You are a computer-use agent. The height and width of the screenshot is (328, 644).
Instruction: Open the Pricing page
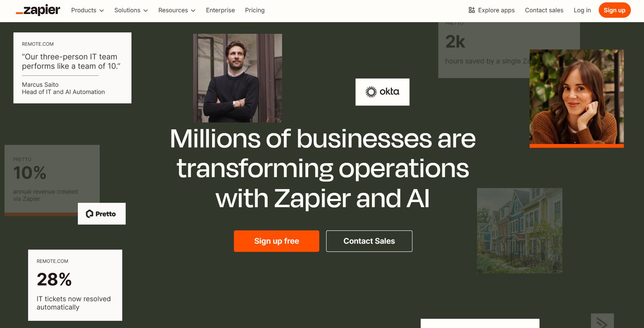[x=255, y=10]
